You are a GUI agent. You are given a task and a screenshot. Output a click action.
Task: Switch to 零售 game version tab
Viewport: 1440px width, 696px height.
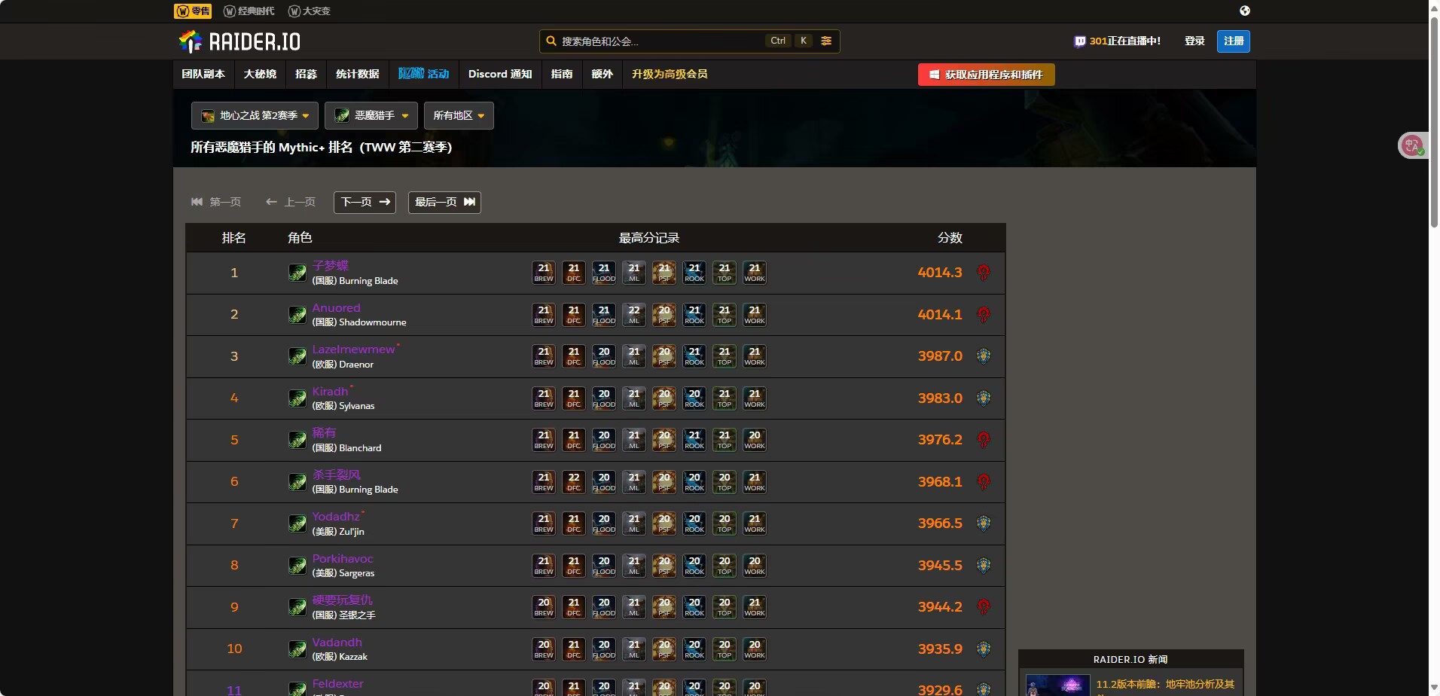click(x=193, y=11)
